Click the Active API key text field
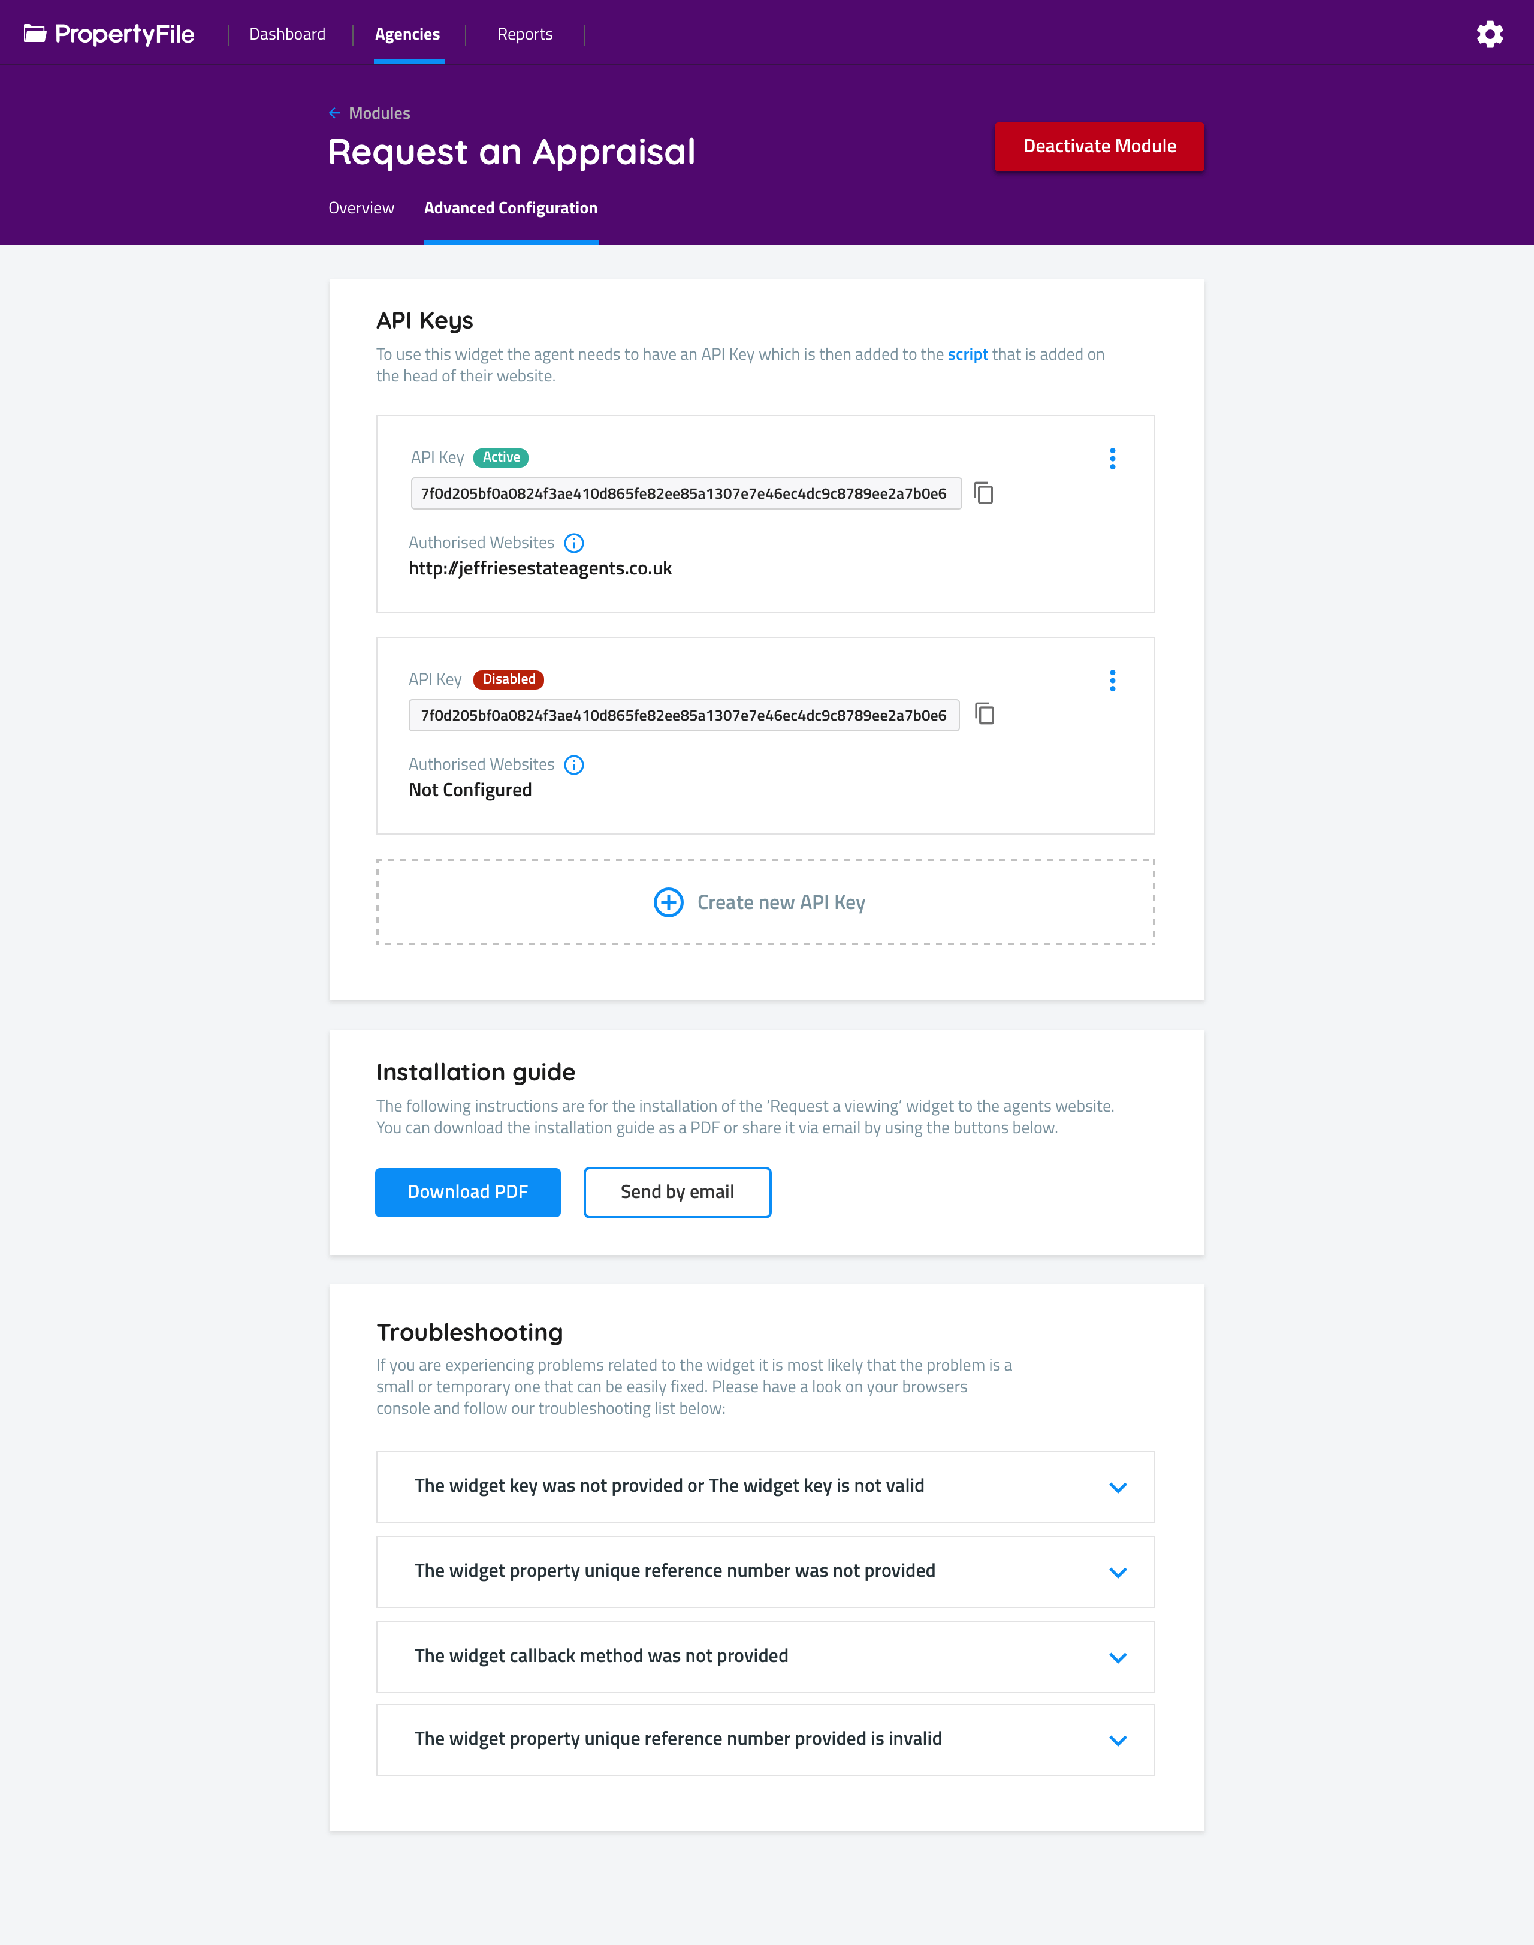This screenshot has width=1534, height=1945. tap(686, 493)
